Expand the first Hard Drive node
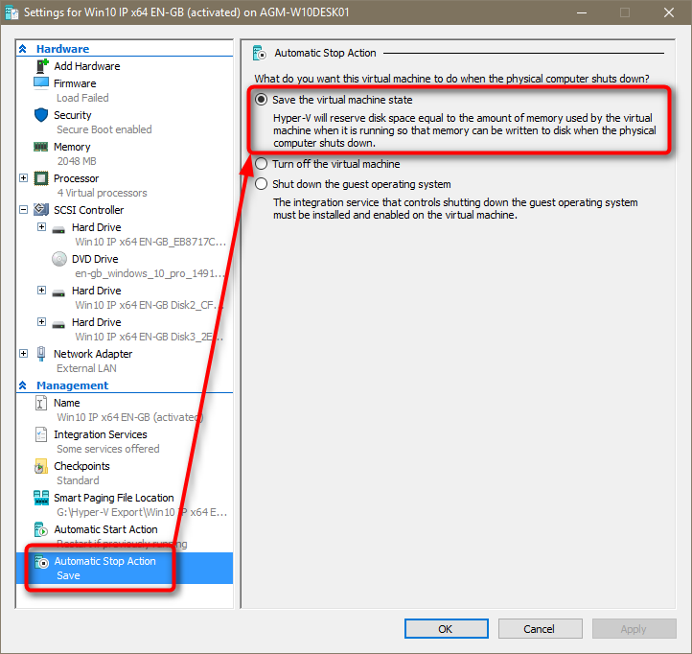The height and width of the screenshot is (654, 692). coord(41,227)
